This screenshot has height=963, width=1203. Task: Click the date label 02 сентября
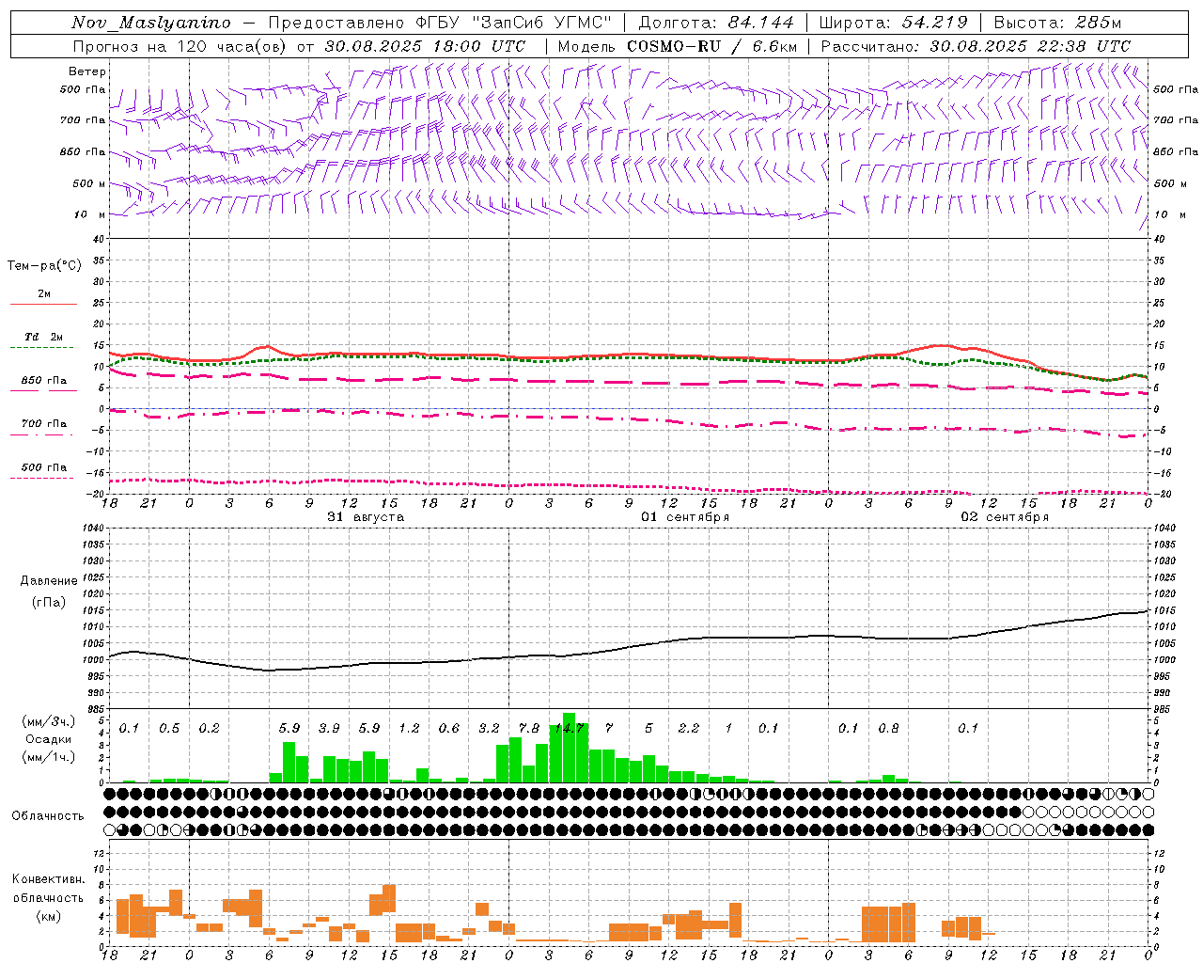[1005, 517]
